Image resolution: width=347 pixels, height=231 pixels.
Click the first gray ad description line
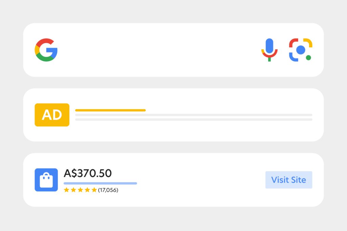pos(193,115)
